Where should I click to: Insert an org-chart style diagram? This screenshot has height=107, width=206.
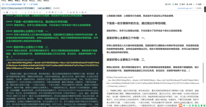(71, 12)
